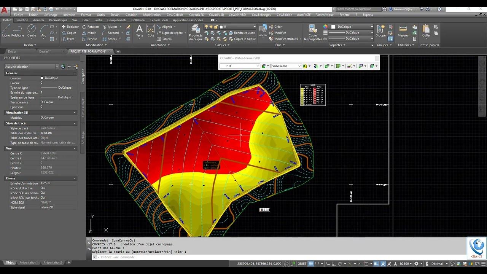Viewport: 487px width, 274px height.
Task: Select the Ligne drawing tool
Action: (x=6, y=31)
